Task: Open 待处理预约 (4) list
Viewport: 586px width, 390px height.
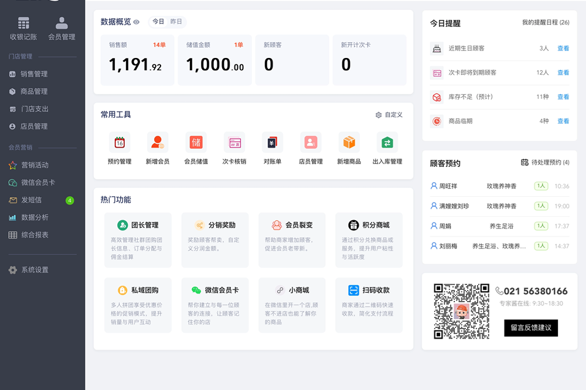Action: [545, 162]
